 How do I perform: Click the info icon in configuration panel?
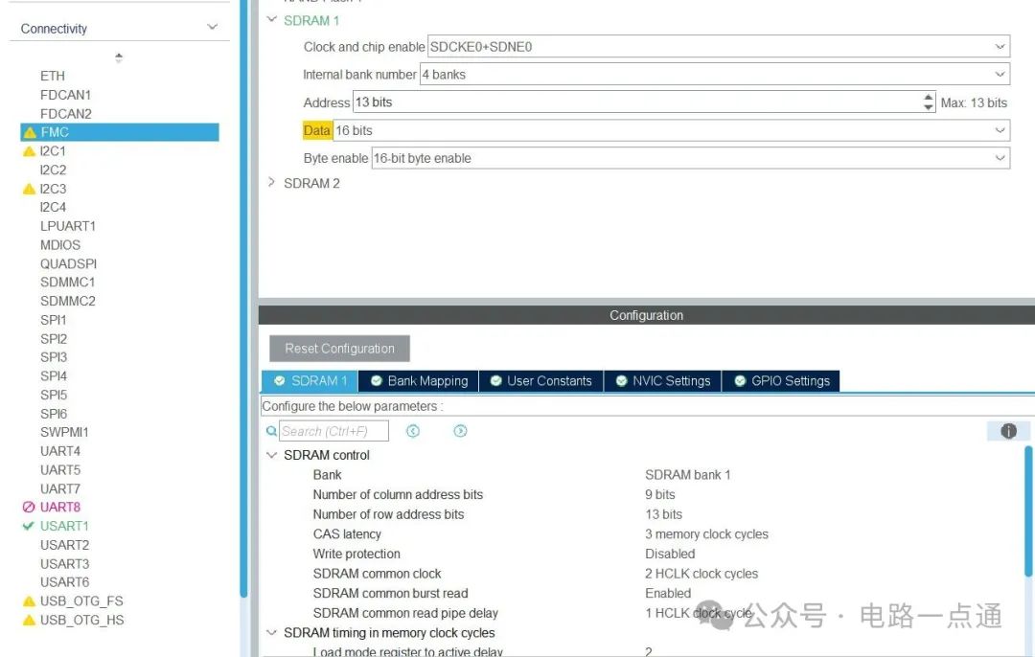(x=1008, y=431)
